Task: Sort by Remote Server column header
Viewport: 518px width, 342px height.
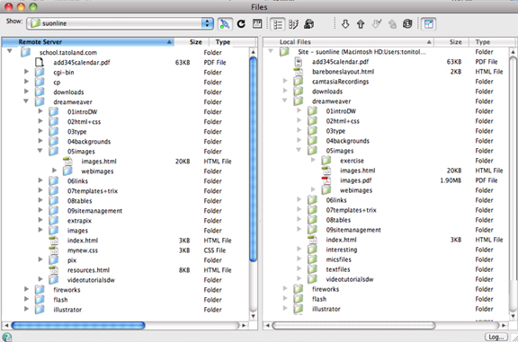Action: pyautogui.click(x=88, y=42)
